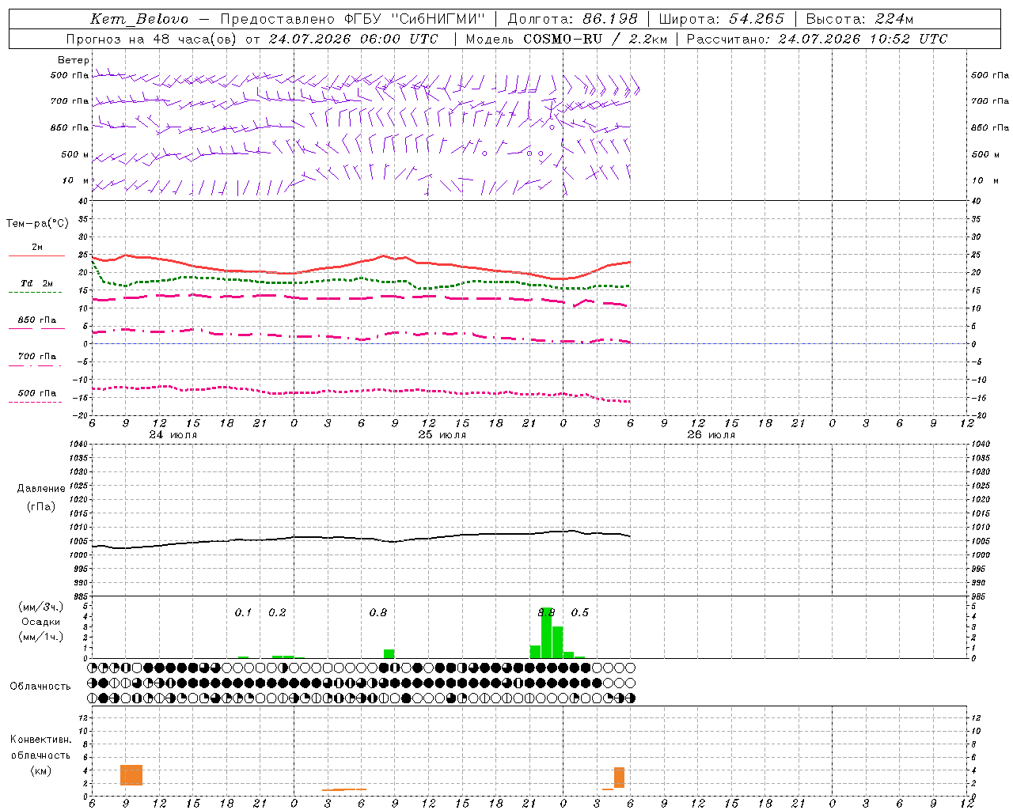Screen dimensions: 1013x810
Task: Select the 500 гПа temperature legend entry
Action: pos(36,396)
